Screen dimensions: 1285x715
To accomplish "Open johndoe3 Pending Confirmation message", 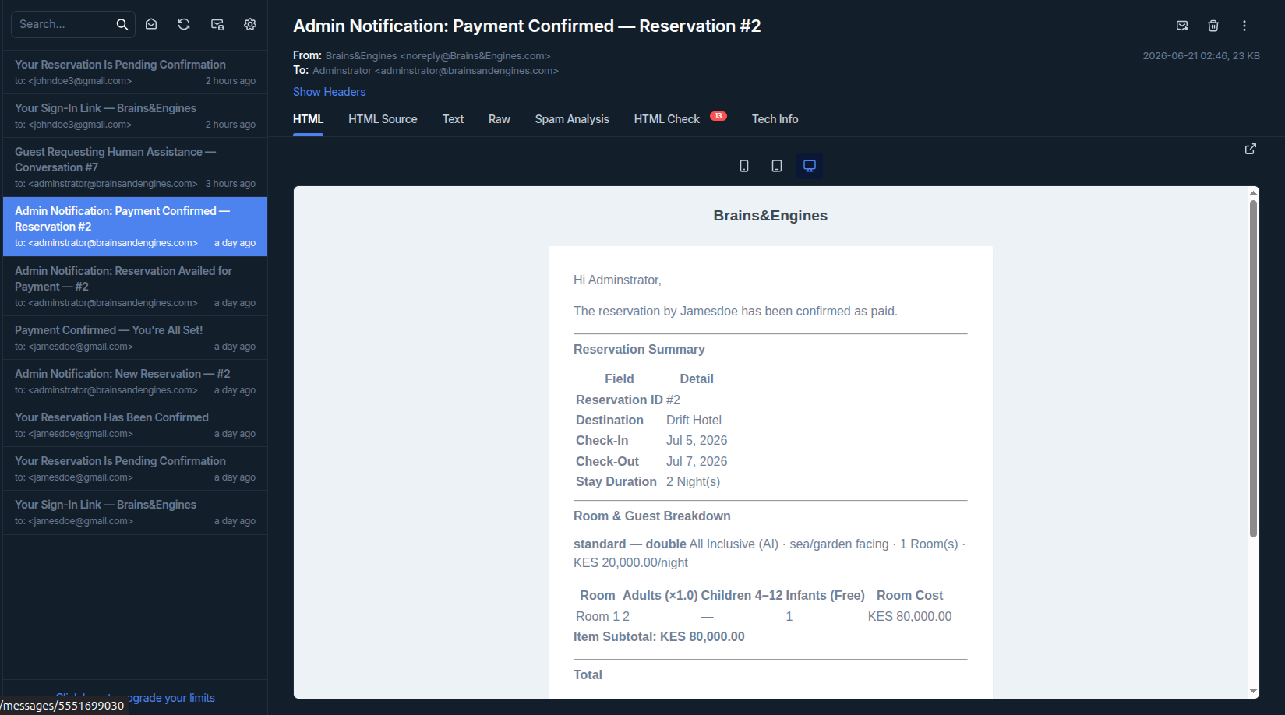I will pos(136,72).
